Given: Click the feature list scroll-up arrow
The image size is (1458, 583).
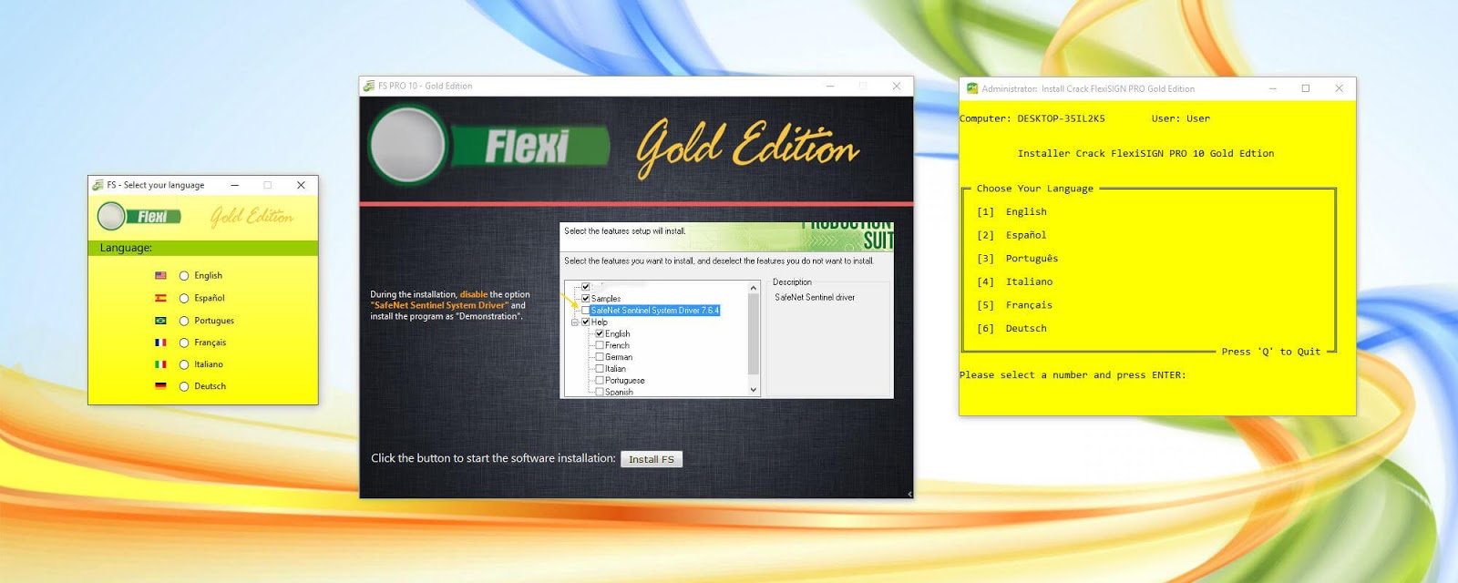Looking at the screenshot, I should [754, 288].
